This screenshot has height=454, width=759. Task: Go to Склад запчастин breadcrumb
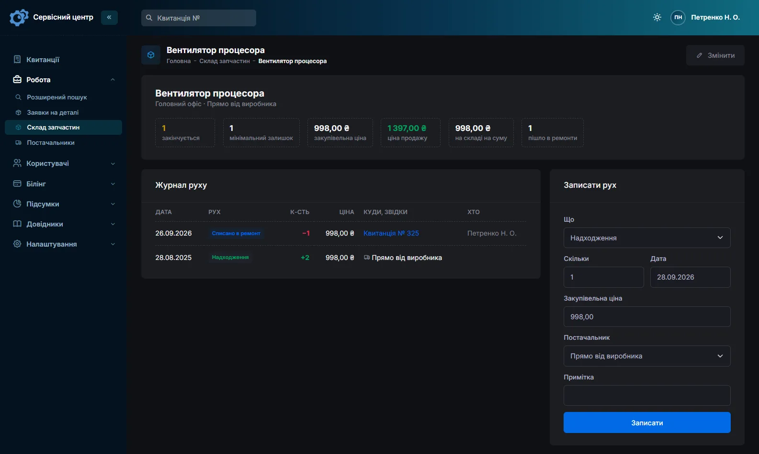coord(225,61)
